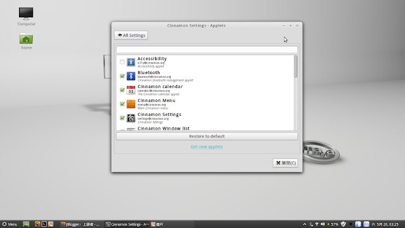Switch to Cinnamon Settings taskbar window
Viewport: 405px width, 228px height.
click(127, 224)
